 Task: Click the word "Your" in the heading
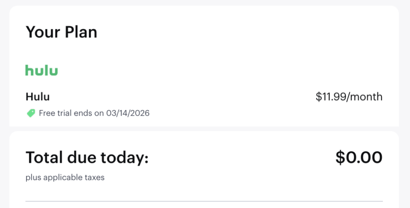pyautogui.click(x=42, y=32)
